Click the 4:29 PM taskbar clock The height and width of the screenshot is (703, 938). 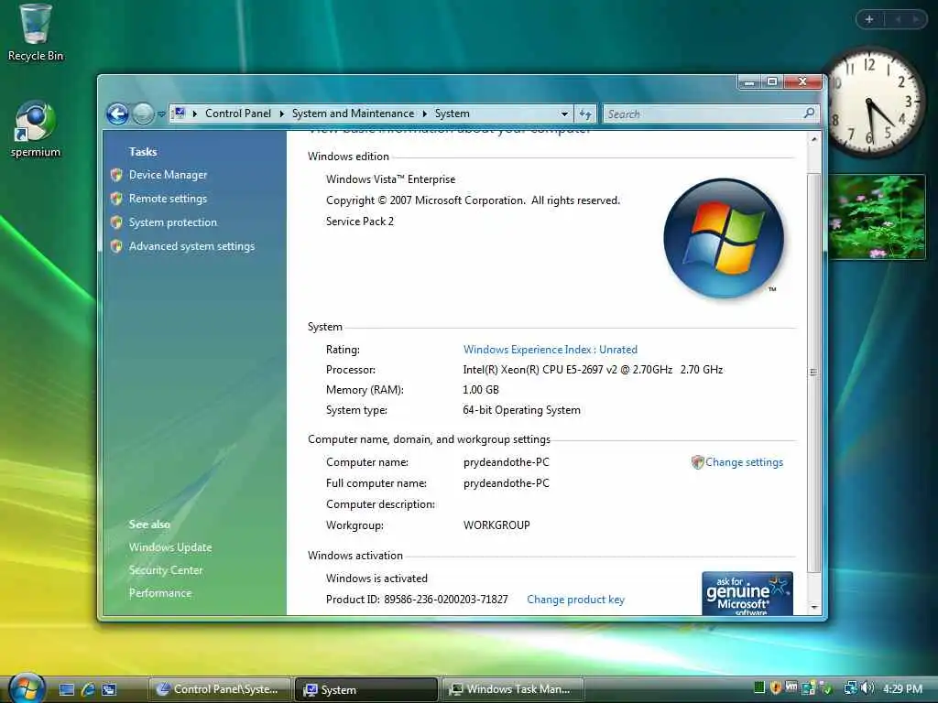902,688
